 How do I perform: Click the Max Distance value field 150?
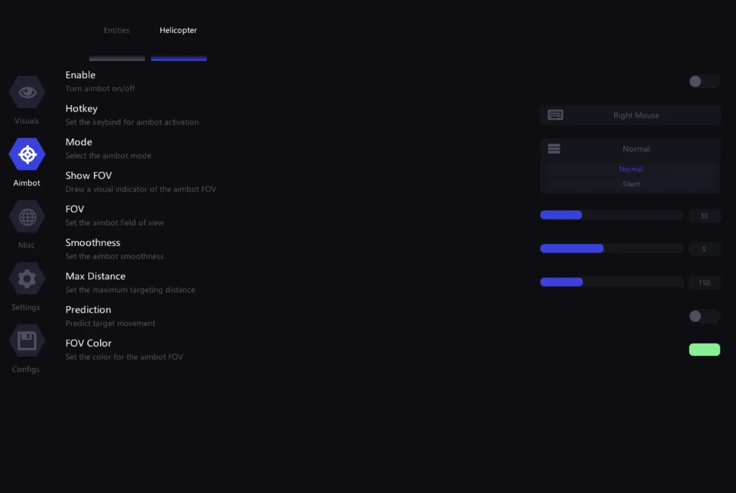[x=704, y=282]
